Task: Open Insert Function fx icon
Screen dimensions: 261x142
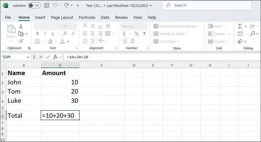Action: pos(55,57)
